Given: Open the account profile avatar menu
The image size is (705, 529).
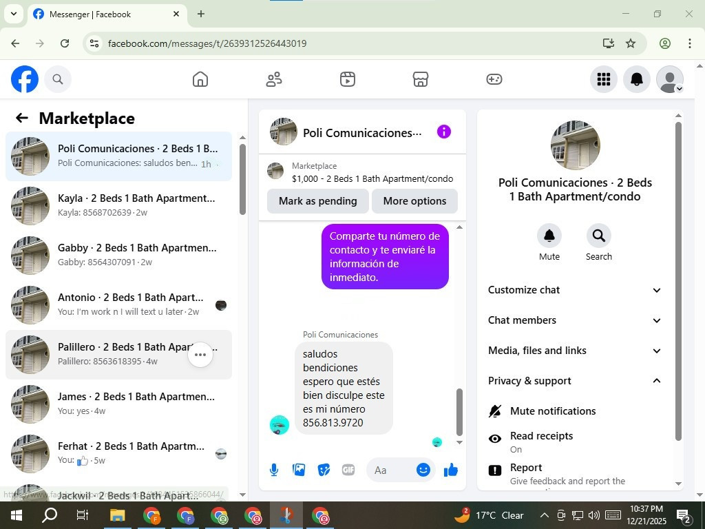Looking at the screenshot, I should pyautogui.click(x=669, y=79).
